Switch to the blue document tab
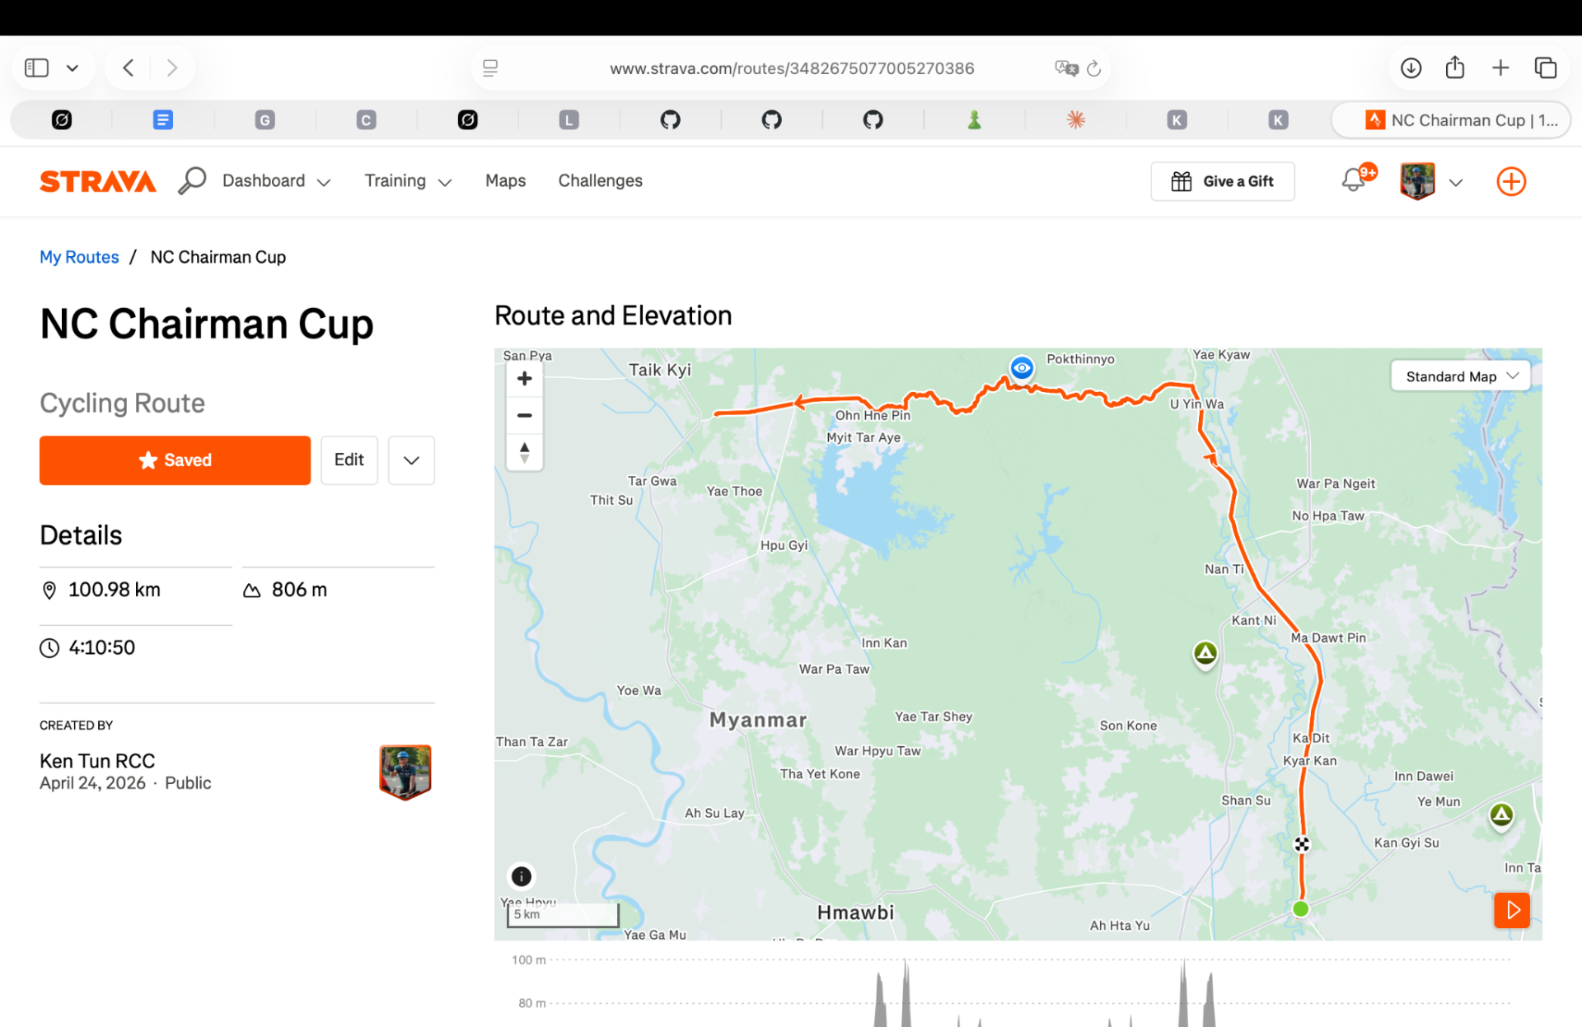Image resolution: width=1582 pixels, height=1027 pixels. point(163,120)
